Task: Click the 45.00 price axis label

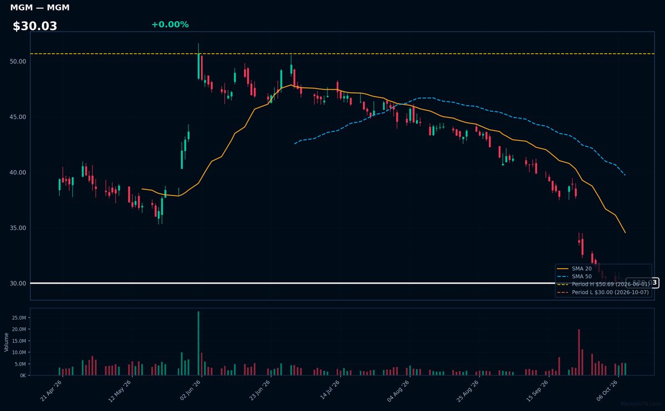Action: click(18, 117)
